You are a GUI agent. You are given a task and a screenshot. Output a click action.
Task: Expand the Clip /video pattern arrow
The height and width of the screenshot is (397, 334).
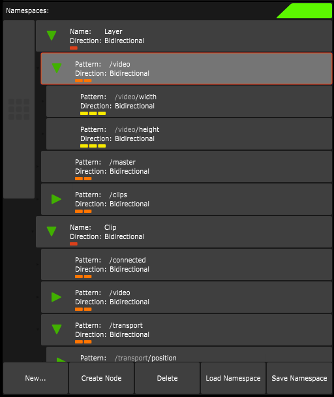pyautogui.click(x=56, y=297)
